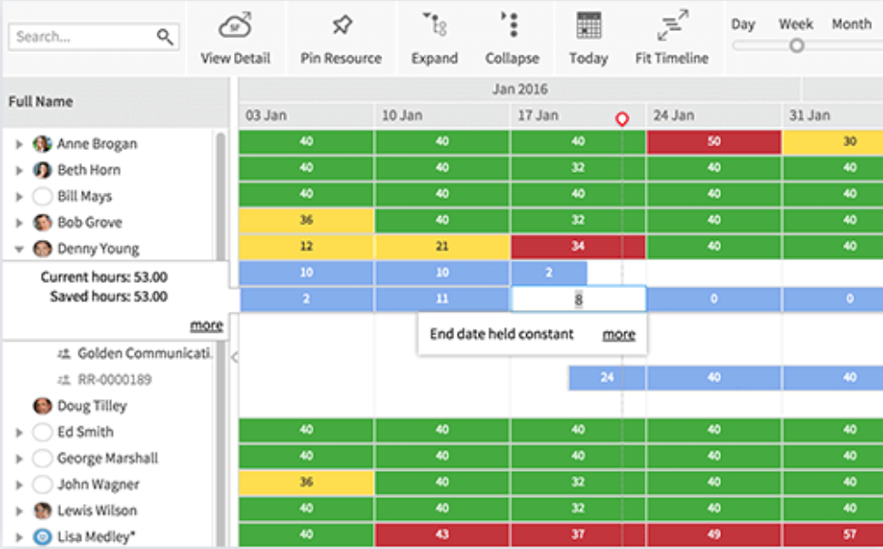Click the Full Name column header
The image size is (883, 549).
pos(41,102)
